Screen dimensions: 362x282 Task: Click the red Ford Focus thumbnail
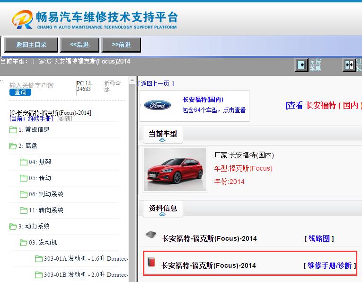pyautogui.click(x=175, y=170)
